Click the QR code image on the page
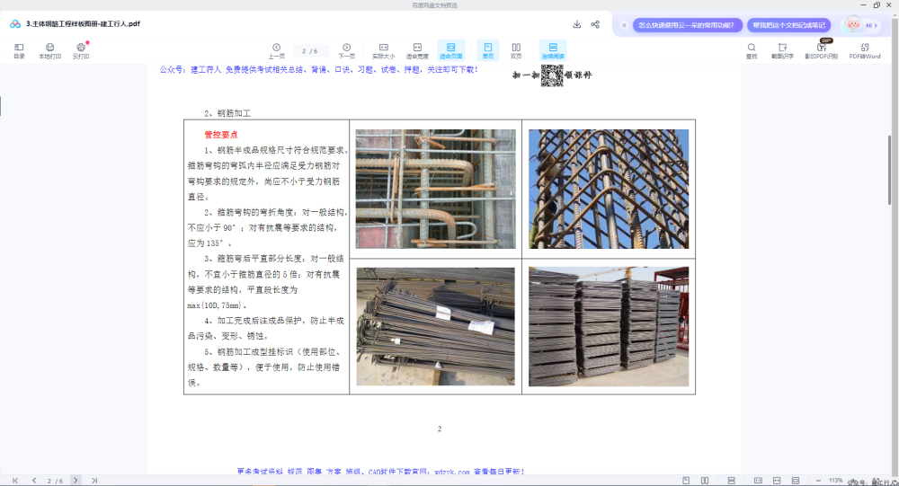The image size is (899, 486). [x=552, y=75]
